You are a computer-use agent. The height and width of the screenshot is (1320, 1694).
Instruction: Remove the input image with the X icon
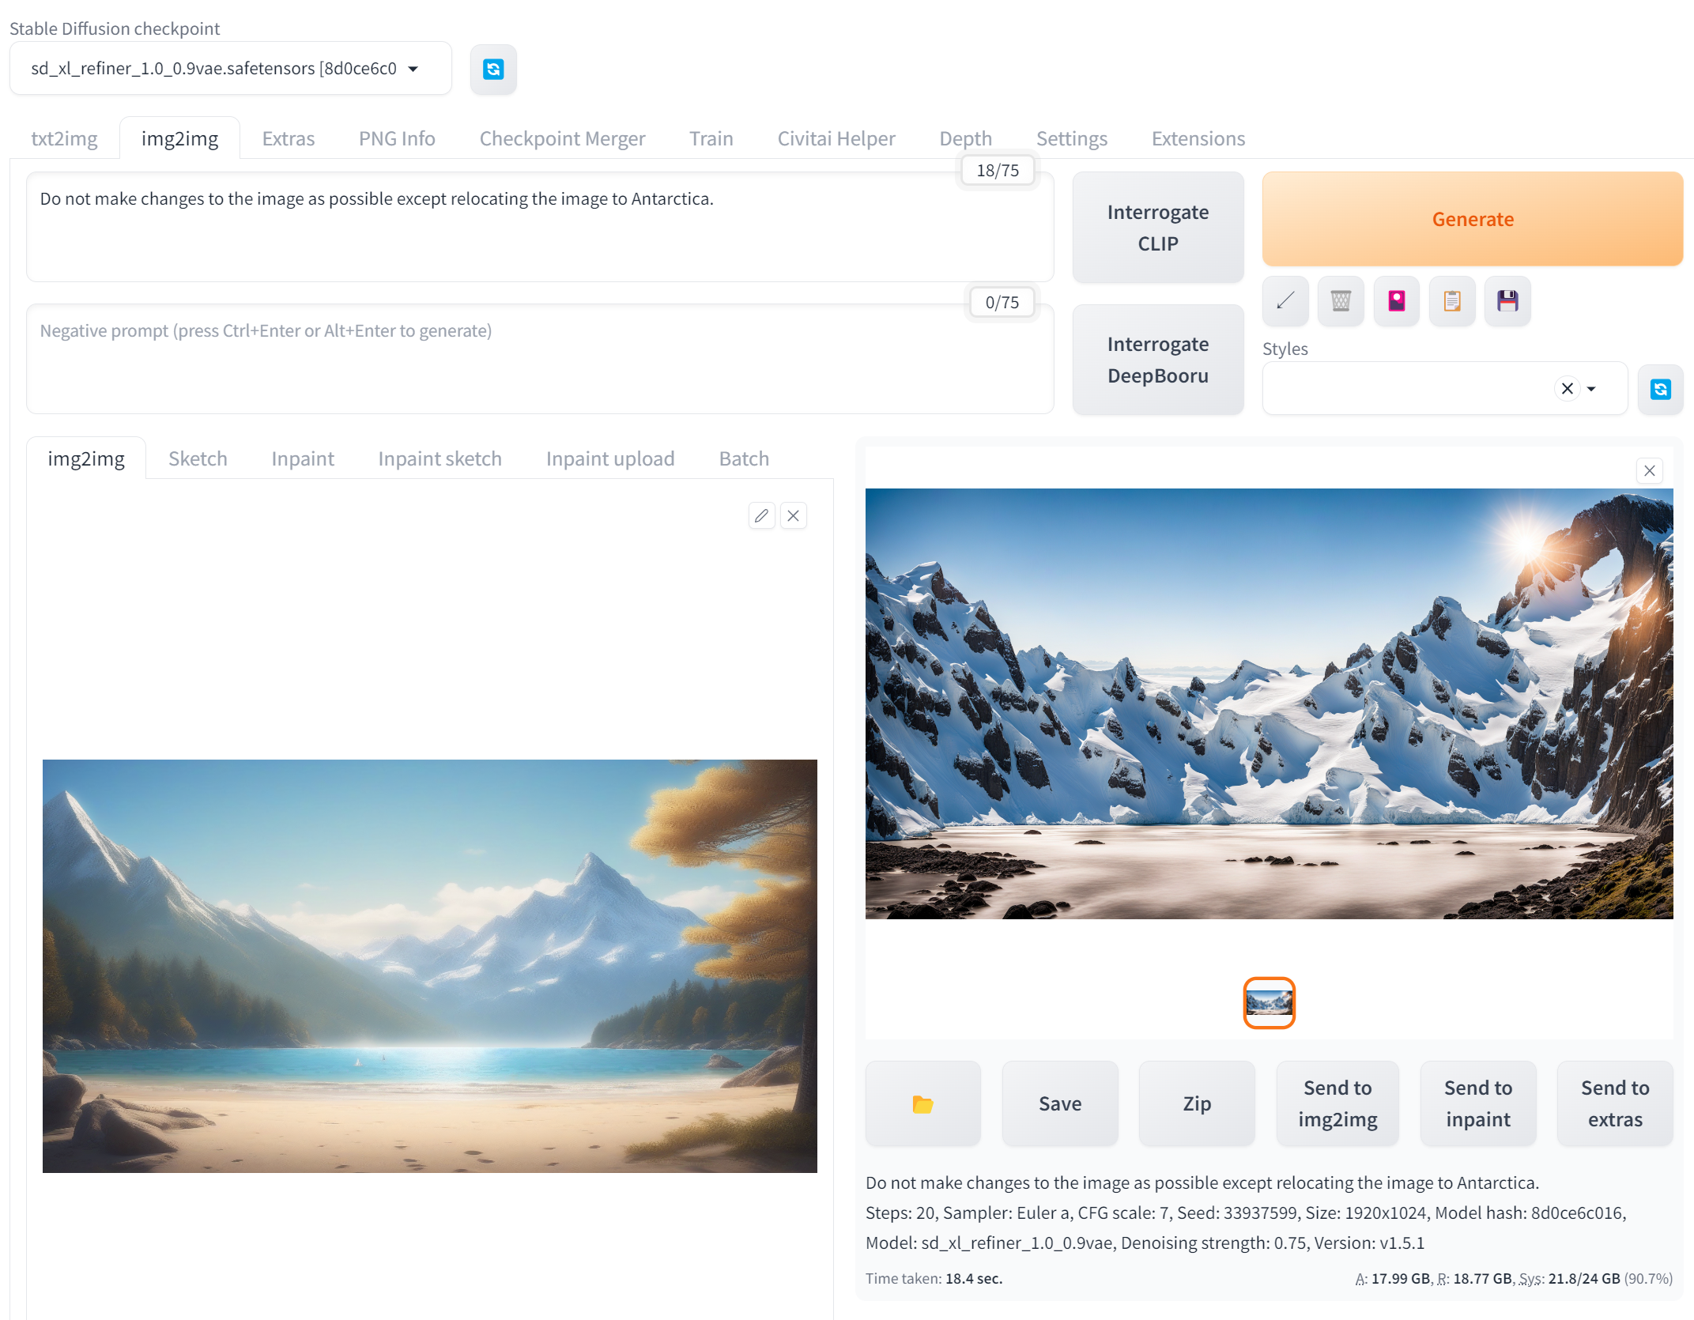coord(793,515)
